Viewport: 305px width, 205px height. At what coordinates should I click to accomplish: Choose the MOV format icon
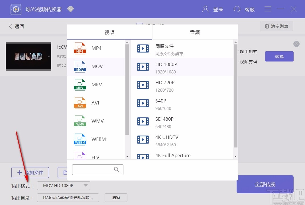coord(80,66)
